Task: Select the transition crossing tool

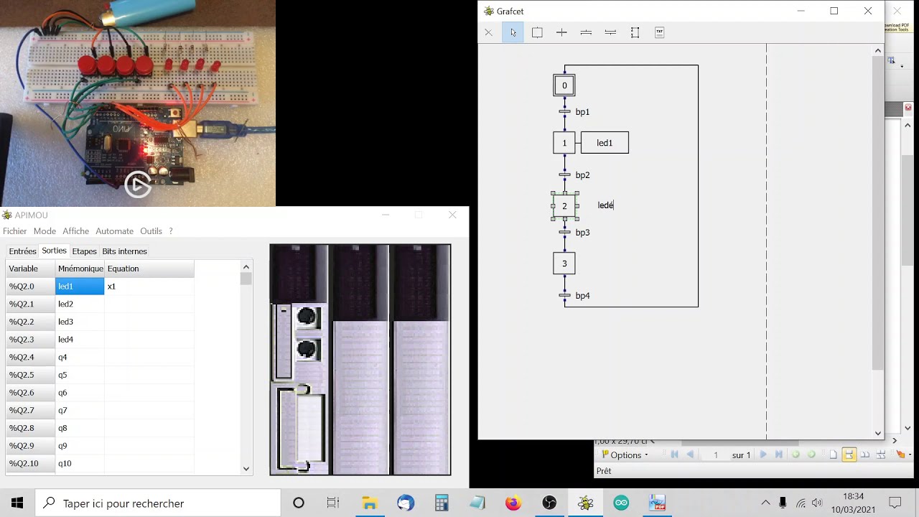Action: pos(561,32)
